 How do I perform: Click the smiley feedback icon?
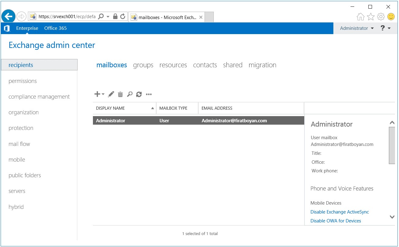tap(391, 17)
